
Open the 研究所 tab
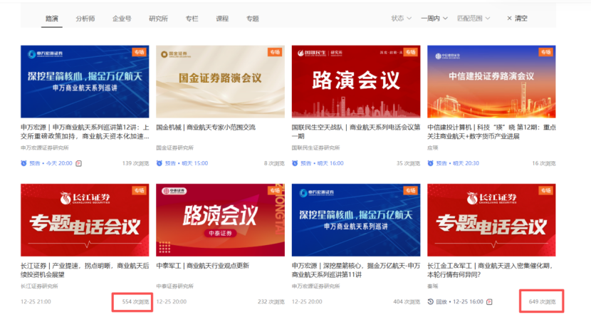[x=159, y=19]
